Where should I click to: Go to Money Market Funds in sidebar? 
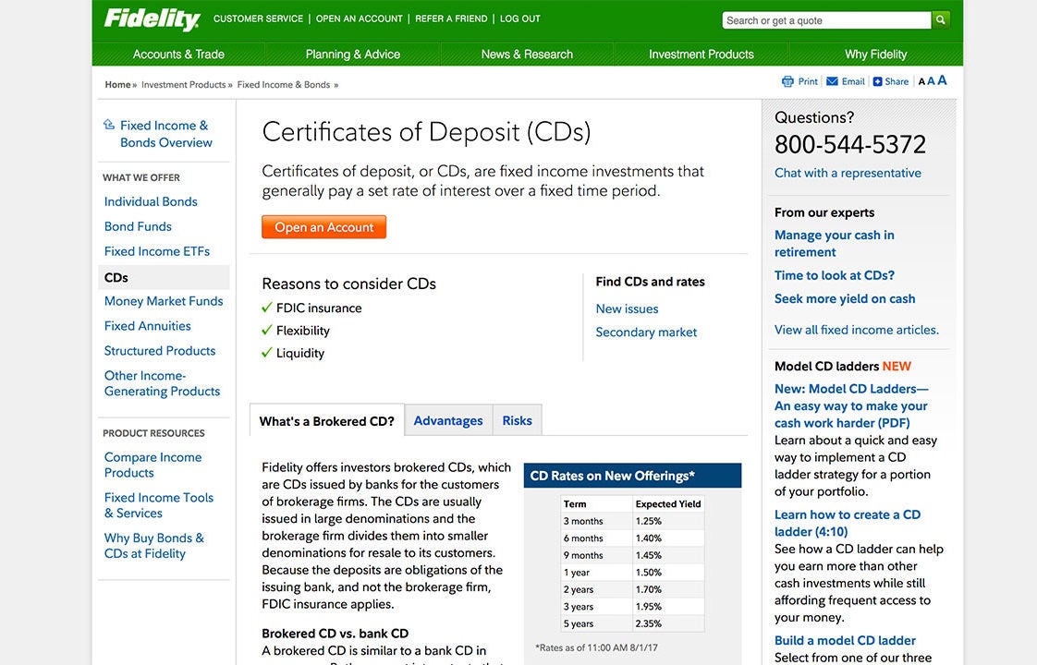tap(164, 301)
